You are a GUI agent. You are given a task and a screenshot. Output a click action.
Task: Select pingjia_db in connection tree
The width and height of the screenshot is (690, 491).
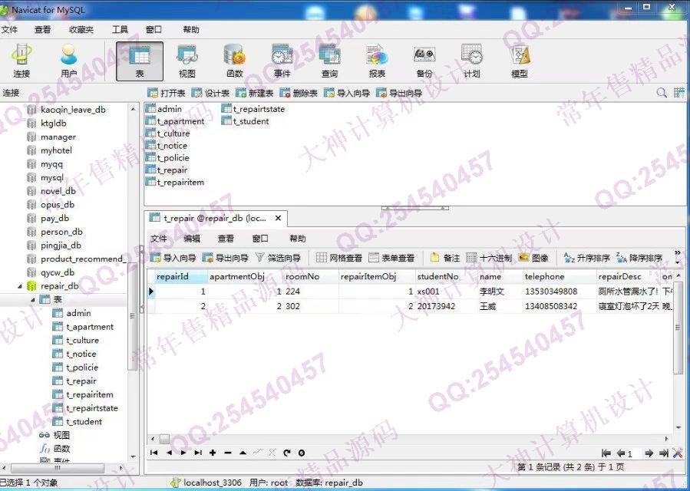coord(61,245)
